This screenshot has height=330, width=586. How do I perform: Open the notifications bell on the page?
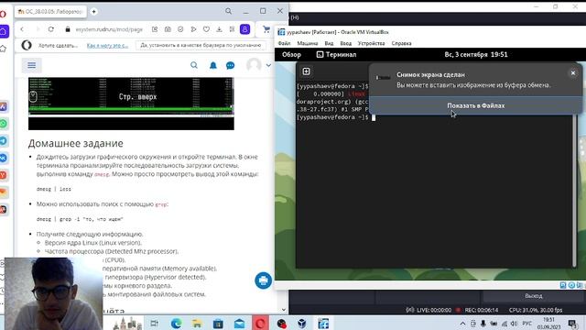pos(213,65)
